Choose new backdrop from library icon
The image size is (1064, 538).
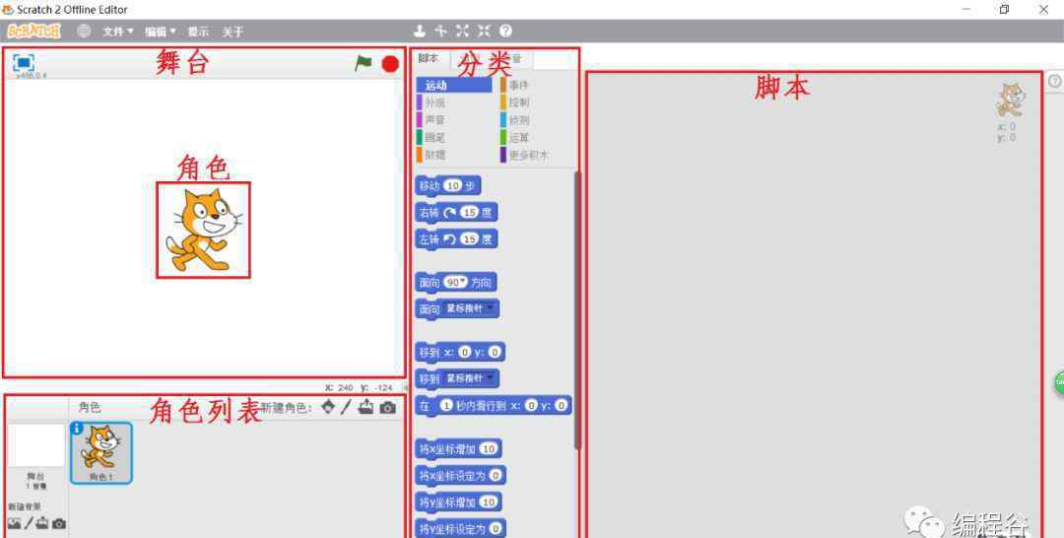(14, 524)
